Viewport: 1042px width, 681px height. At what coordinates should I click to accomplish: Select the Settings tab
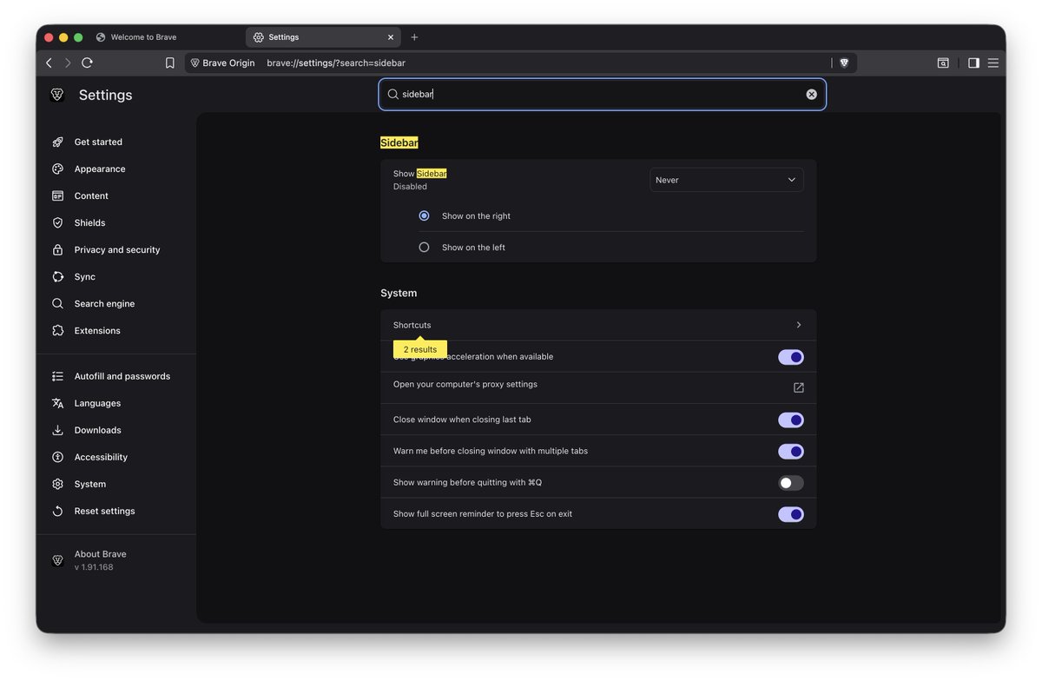point(322,37)
